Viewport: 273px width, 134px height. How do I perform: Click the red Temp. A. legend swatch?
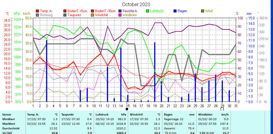[x=37, y=11]
